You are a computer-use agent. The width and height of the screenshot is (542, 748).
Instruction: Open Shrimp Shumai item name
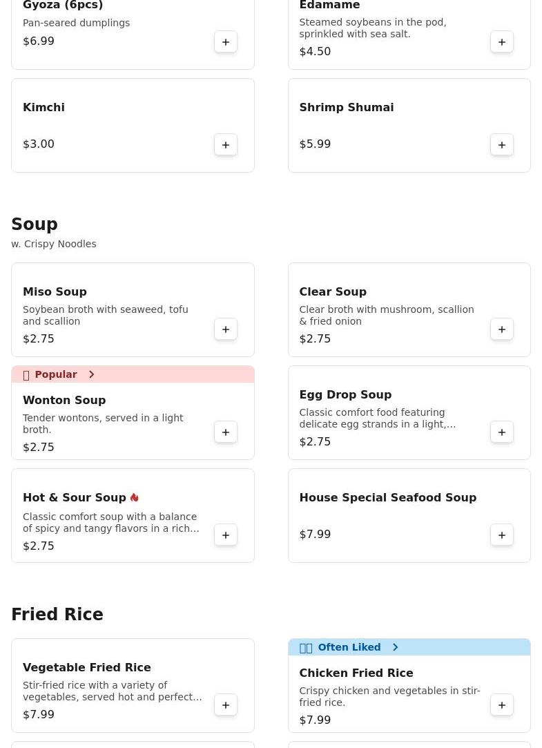346,107
